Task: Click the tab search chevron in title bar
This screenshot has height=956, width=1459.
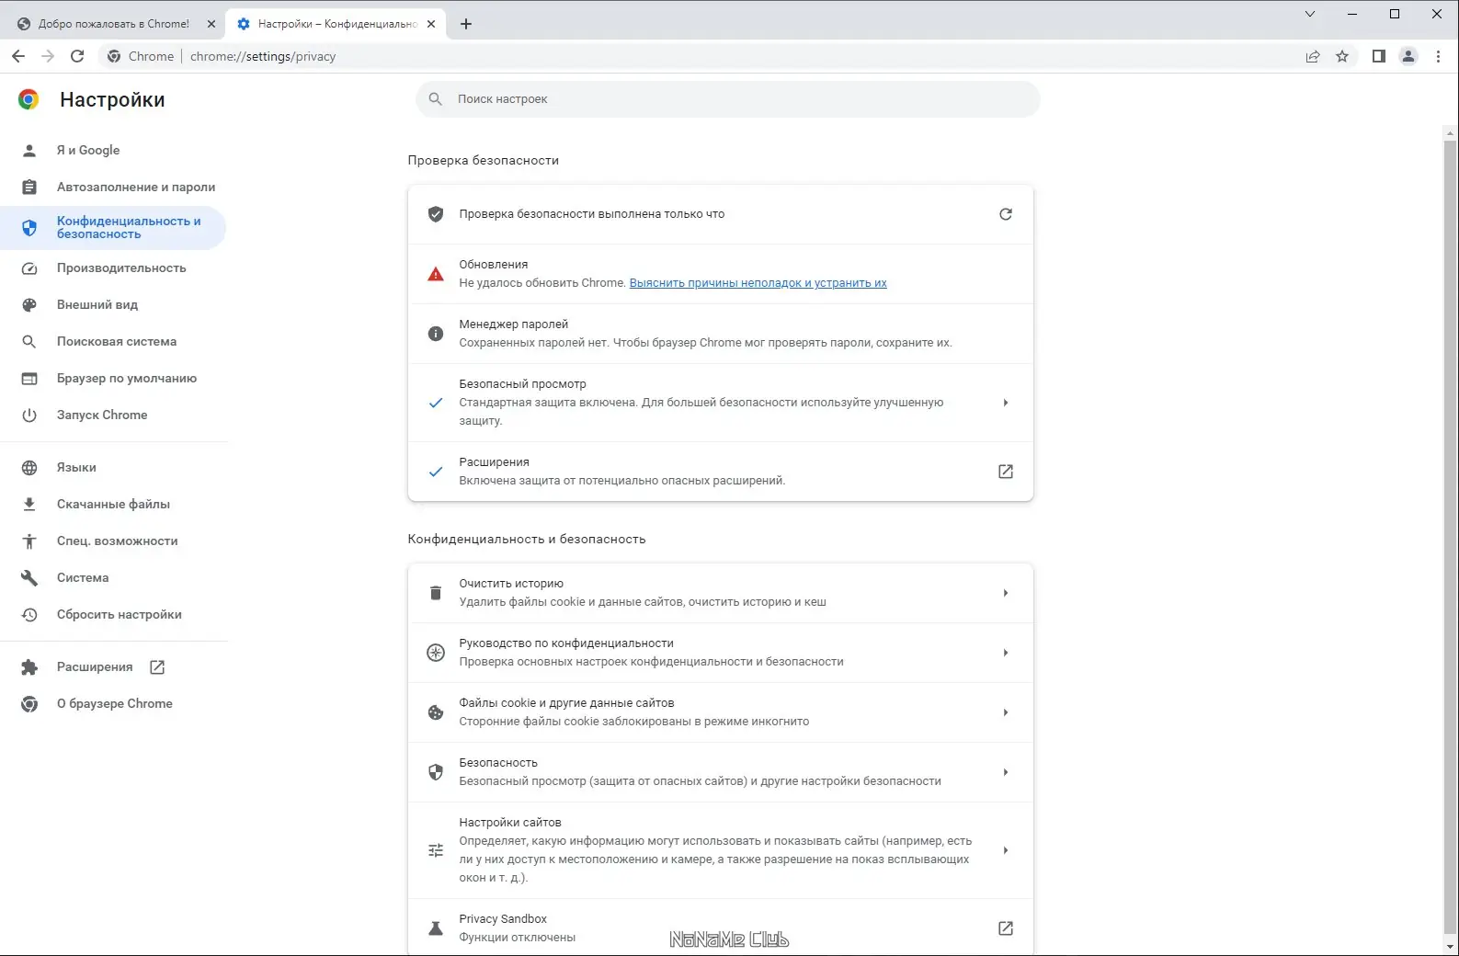Action: [x=1310, y=14]
